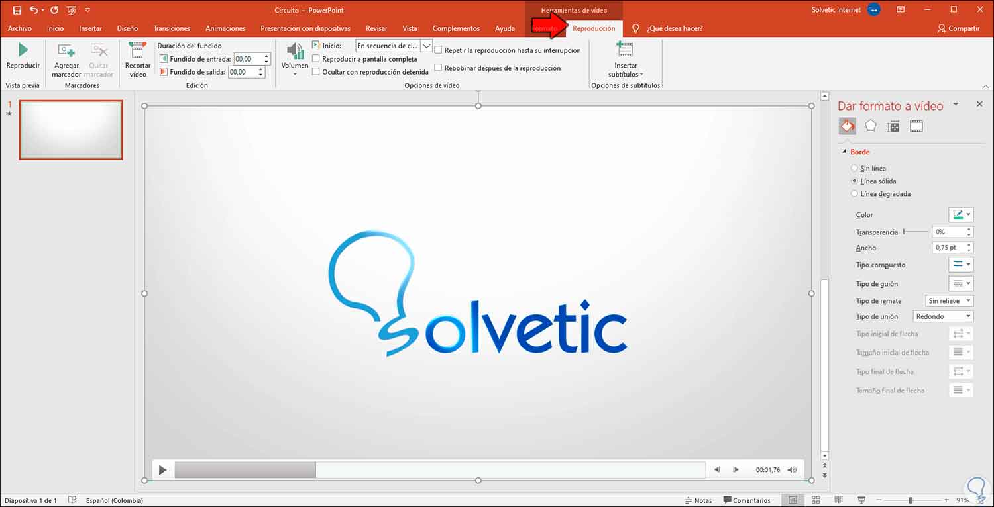Click the zoom in plus icon

945,500
